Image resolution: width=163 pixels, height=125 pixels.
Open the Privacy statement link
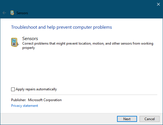[x=25, y=106]
